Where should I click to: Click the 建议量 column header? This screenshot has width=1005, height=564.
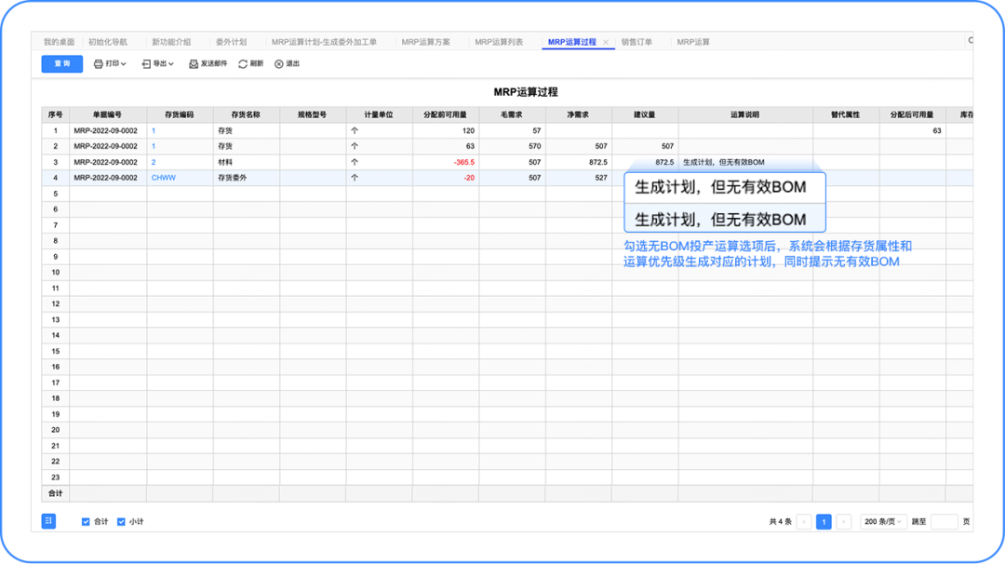[x=645, y=114]
